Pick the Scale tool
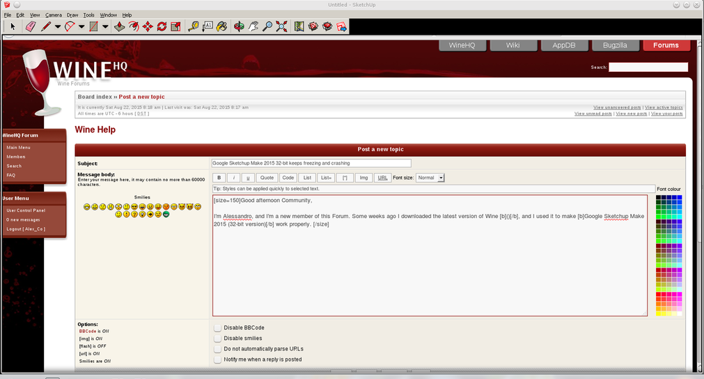Screen dimensions: 704x379 click(x=175, y=26)
